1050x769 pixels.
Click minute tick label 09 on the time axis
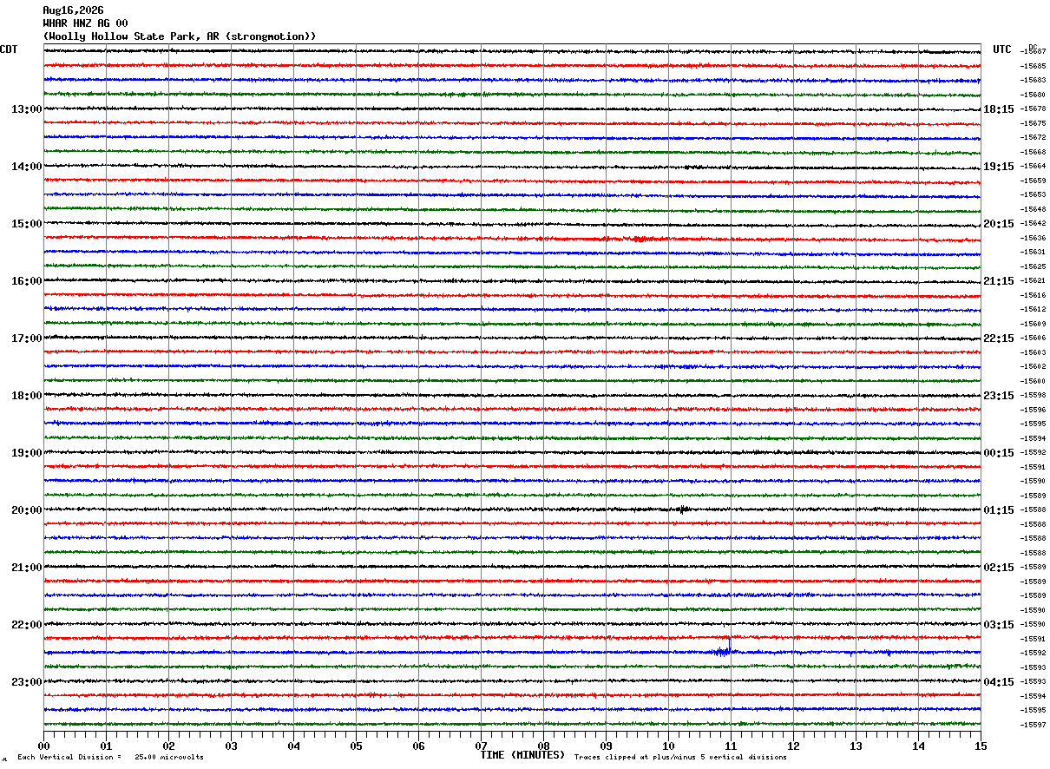point(606,746)
